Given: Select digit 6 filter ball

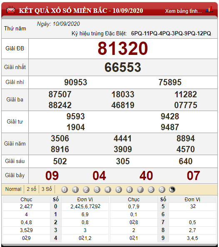Looking at the screenshot, I should tap(129, 190).
